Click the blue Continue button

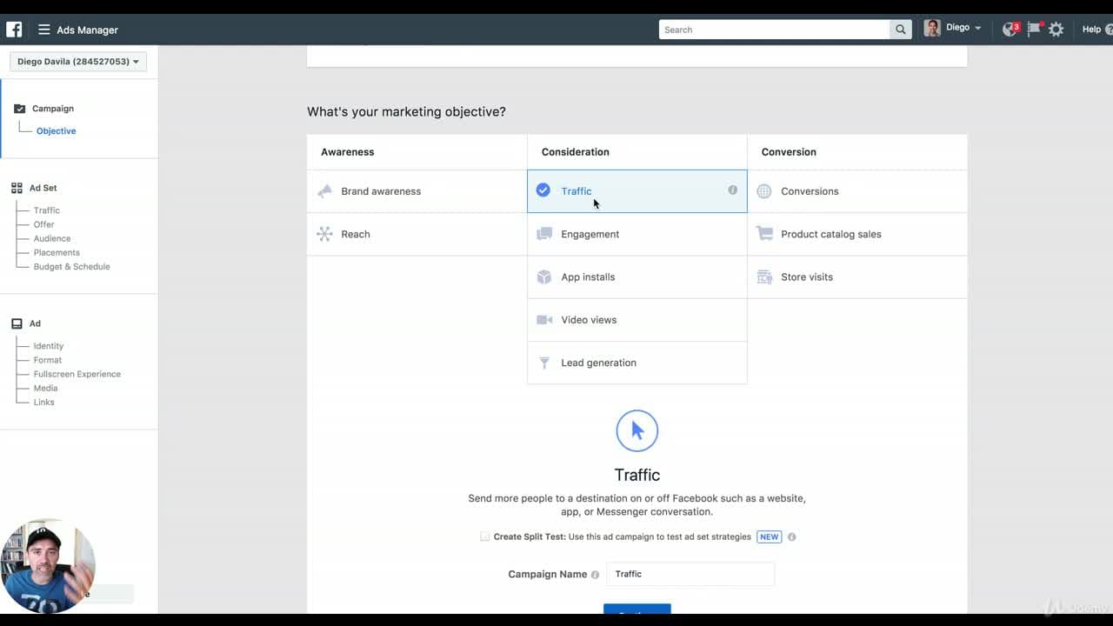(x=637, y=610)
